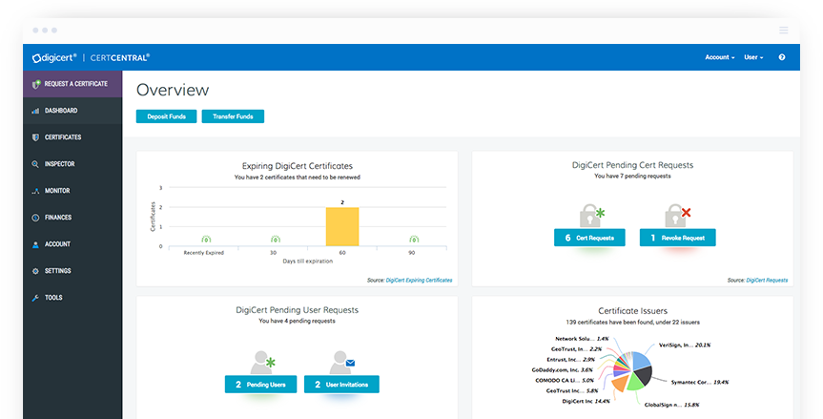Image resolution: width=823 pixels, height=419 pixels.
Task: Click the Dashboard bar chart icon
Action: point(35,111)
